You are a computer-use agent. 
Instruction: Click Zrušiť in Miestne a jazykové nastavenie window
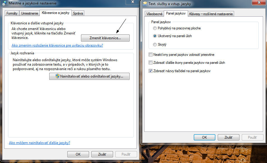(x=102, y=154)
